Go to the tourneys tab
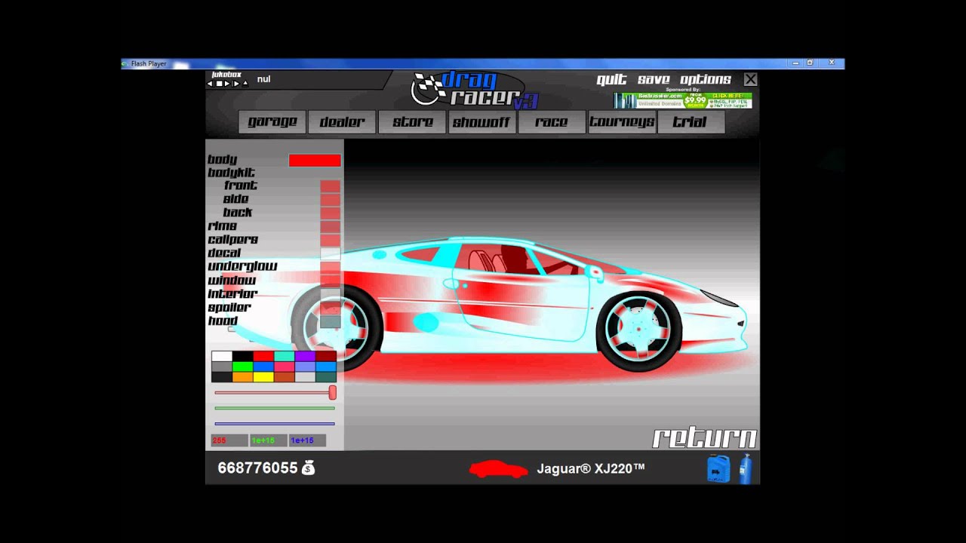 [x=621, y=122]
